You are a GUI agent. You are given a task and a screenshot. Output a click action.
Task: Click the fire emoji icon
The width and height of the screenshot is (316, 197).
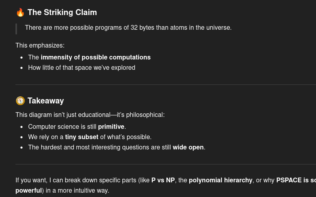click(x=20, y=12)
